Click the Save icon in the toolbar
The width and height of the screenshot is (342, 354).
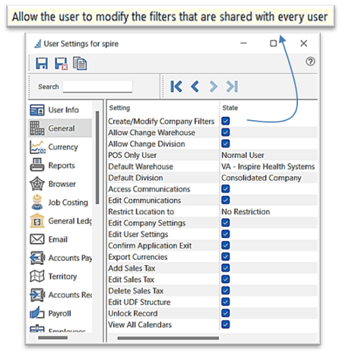coord(42,63)
